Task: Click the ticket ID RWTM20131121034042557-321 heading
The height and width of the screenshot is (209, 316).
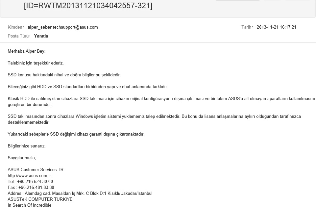Action: click(x=88, y=6)
